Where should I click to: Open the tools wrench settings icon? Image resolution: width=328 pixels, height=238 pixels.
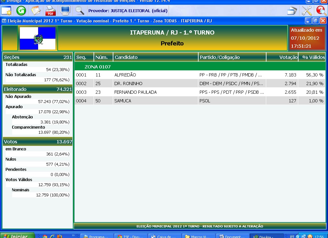[307, 11]
